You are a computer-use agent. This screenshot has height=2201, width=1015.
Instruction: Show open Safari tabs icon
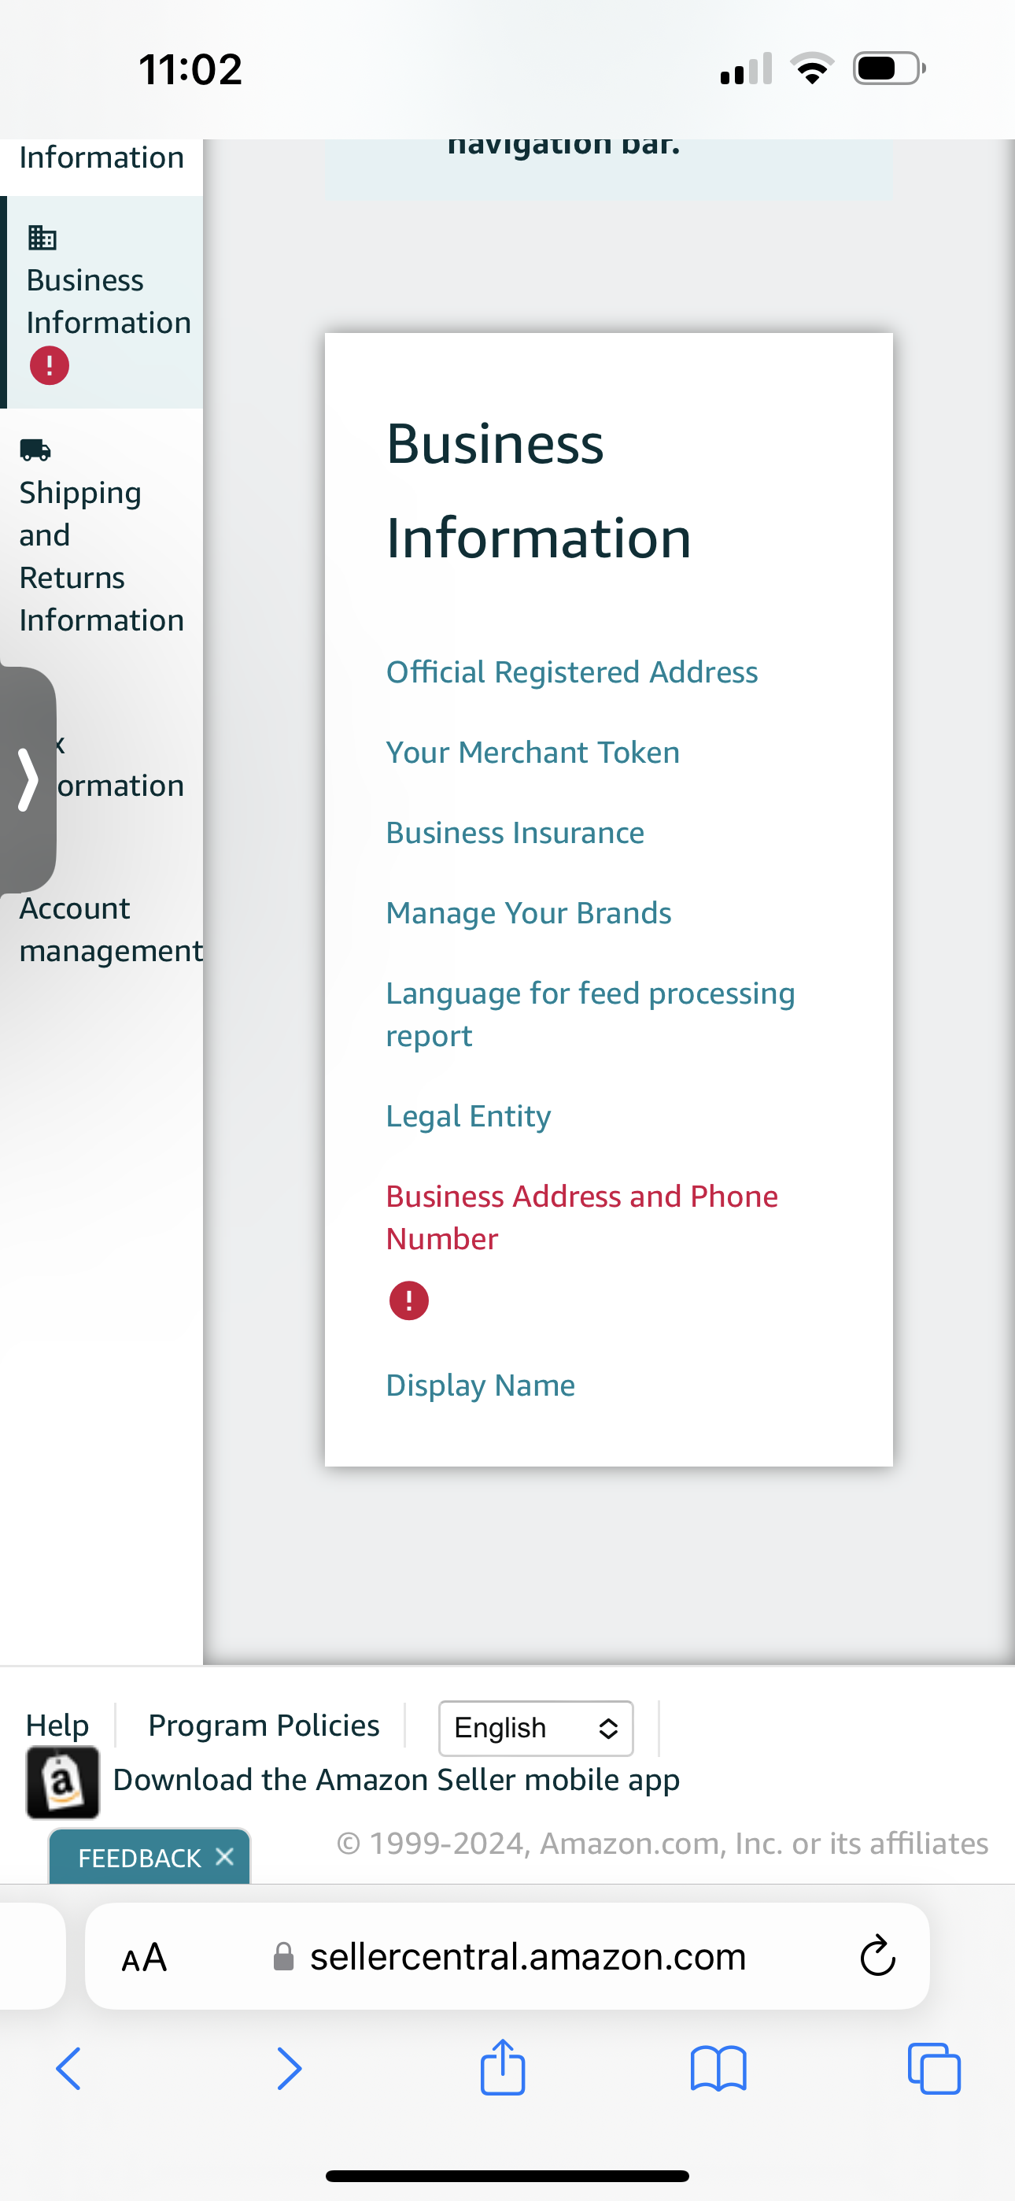(x=934, y=2069)
